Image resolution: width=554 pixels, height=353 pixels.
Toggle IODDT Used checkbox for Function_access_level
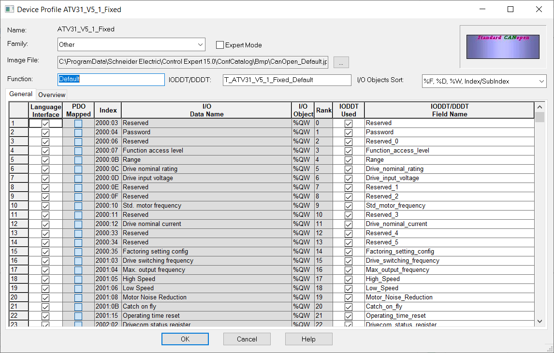[x=349, y=151]
